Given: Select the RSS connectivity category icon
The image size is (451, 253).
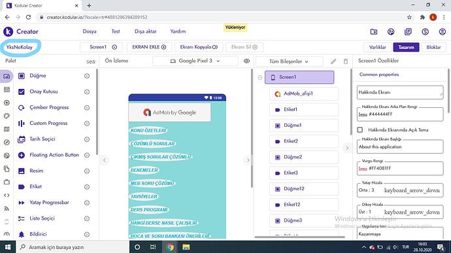Looking at the screenshot, I should click(x=7, y=209).
